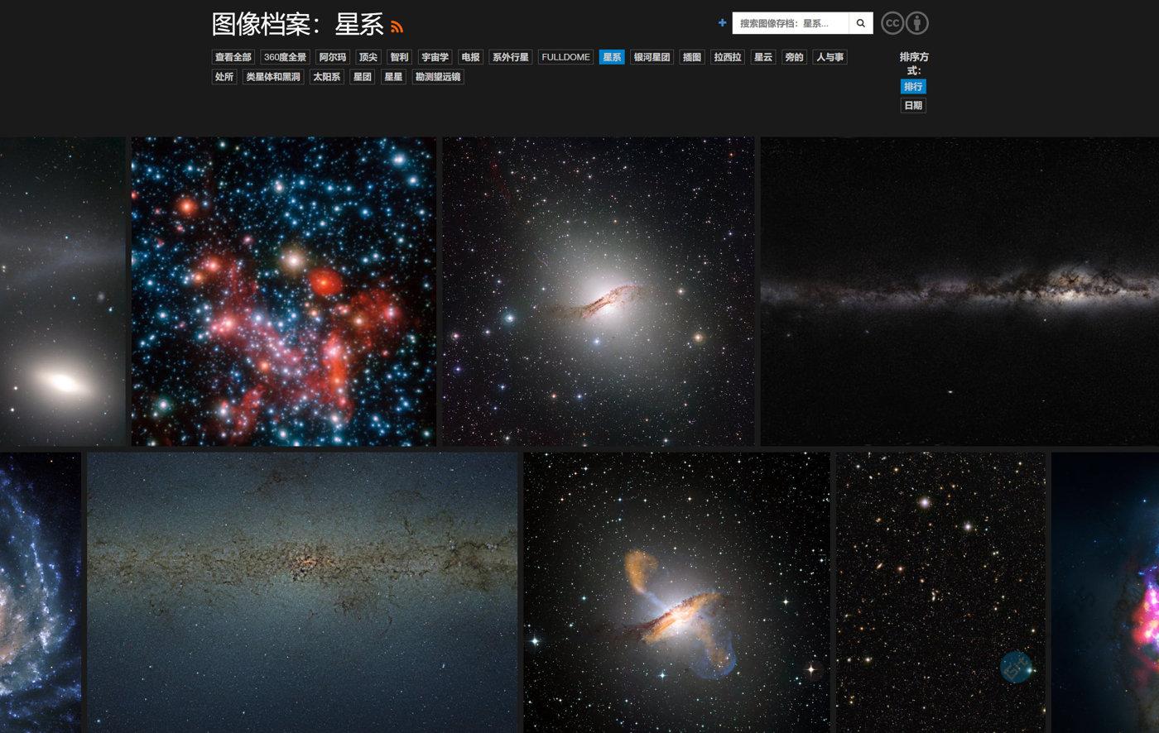Click the blue plus advanced search icon
Screen dimensions: 1159x733
[x=722, y=23]
